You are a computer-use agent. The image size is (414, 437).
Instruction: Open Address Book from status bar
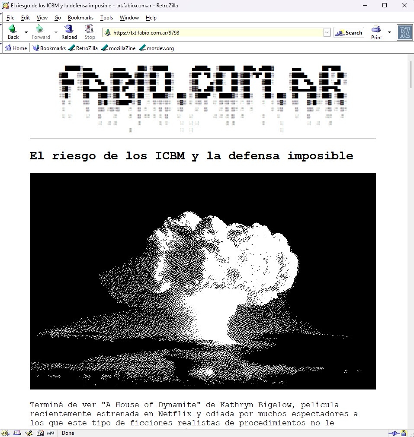tap(40, 433)
